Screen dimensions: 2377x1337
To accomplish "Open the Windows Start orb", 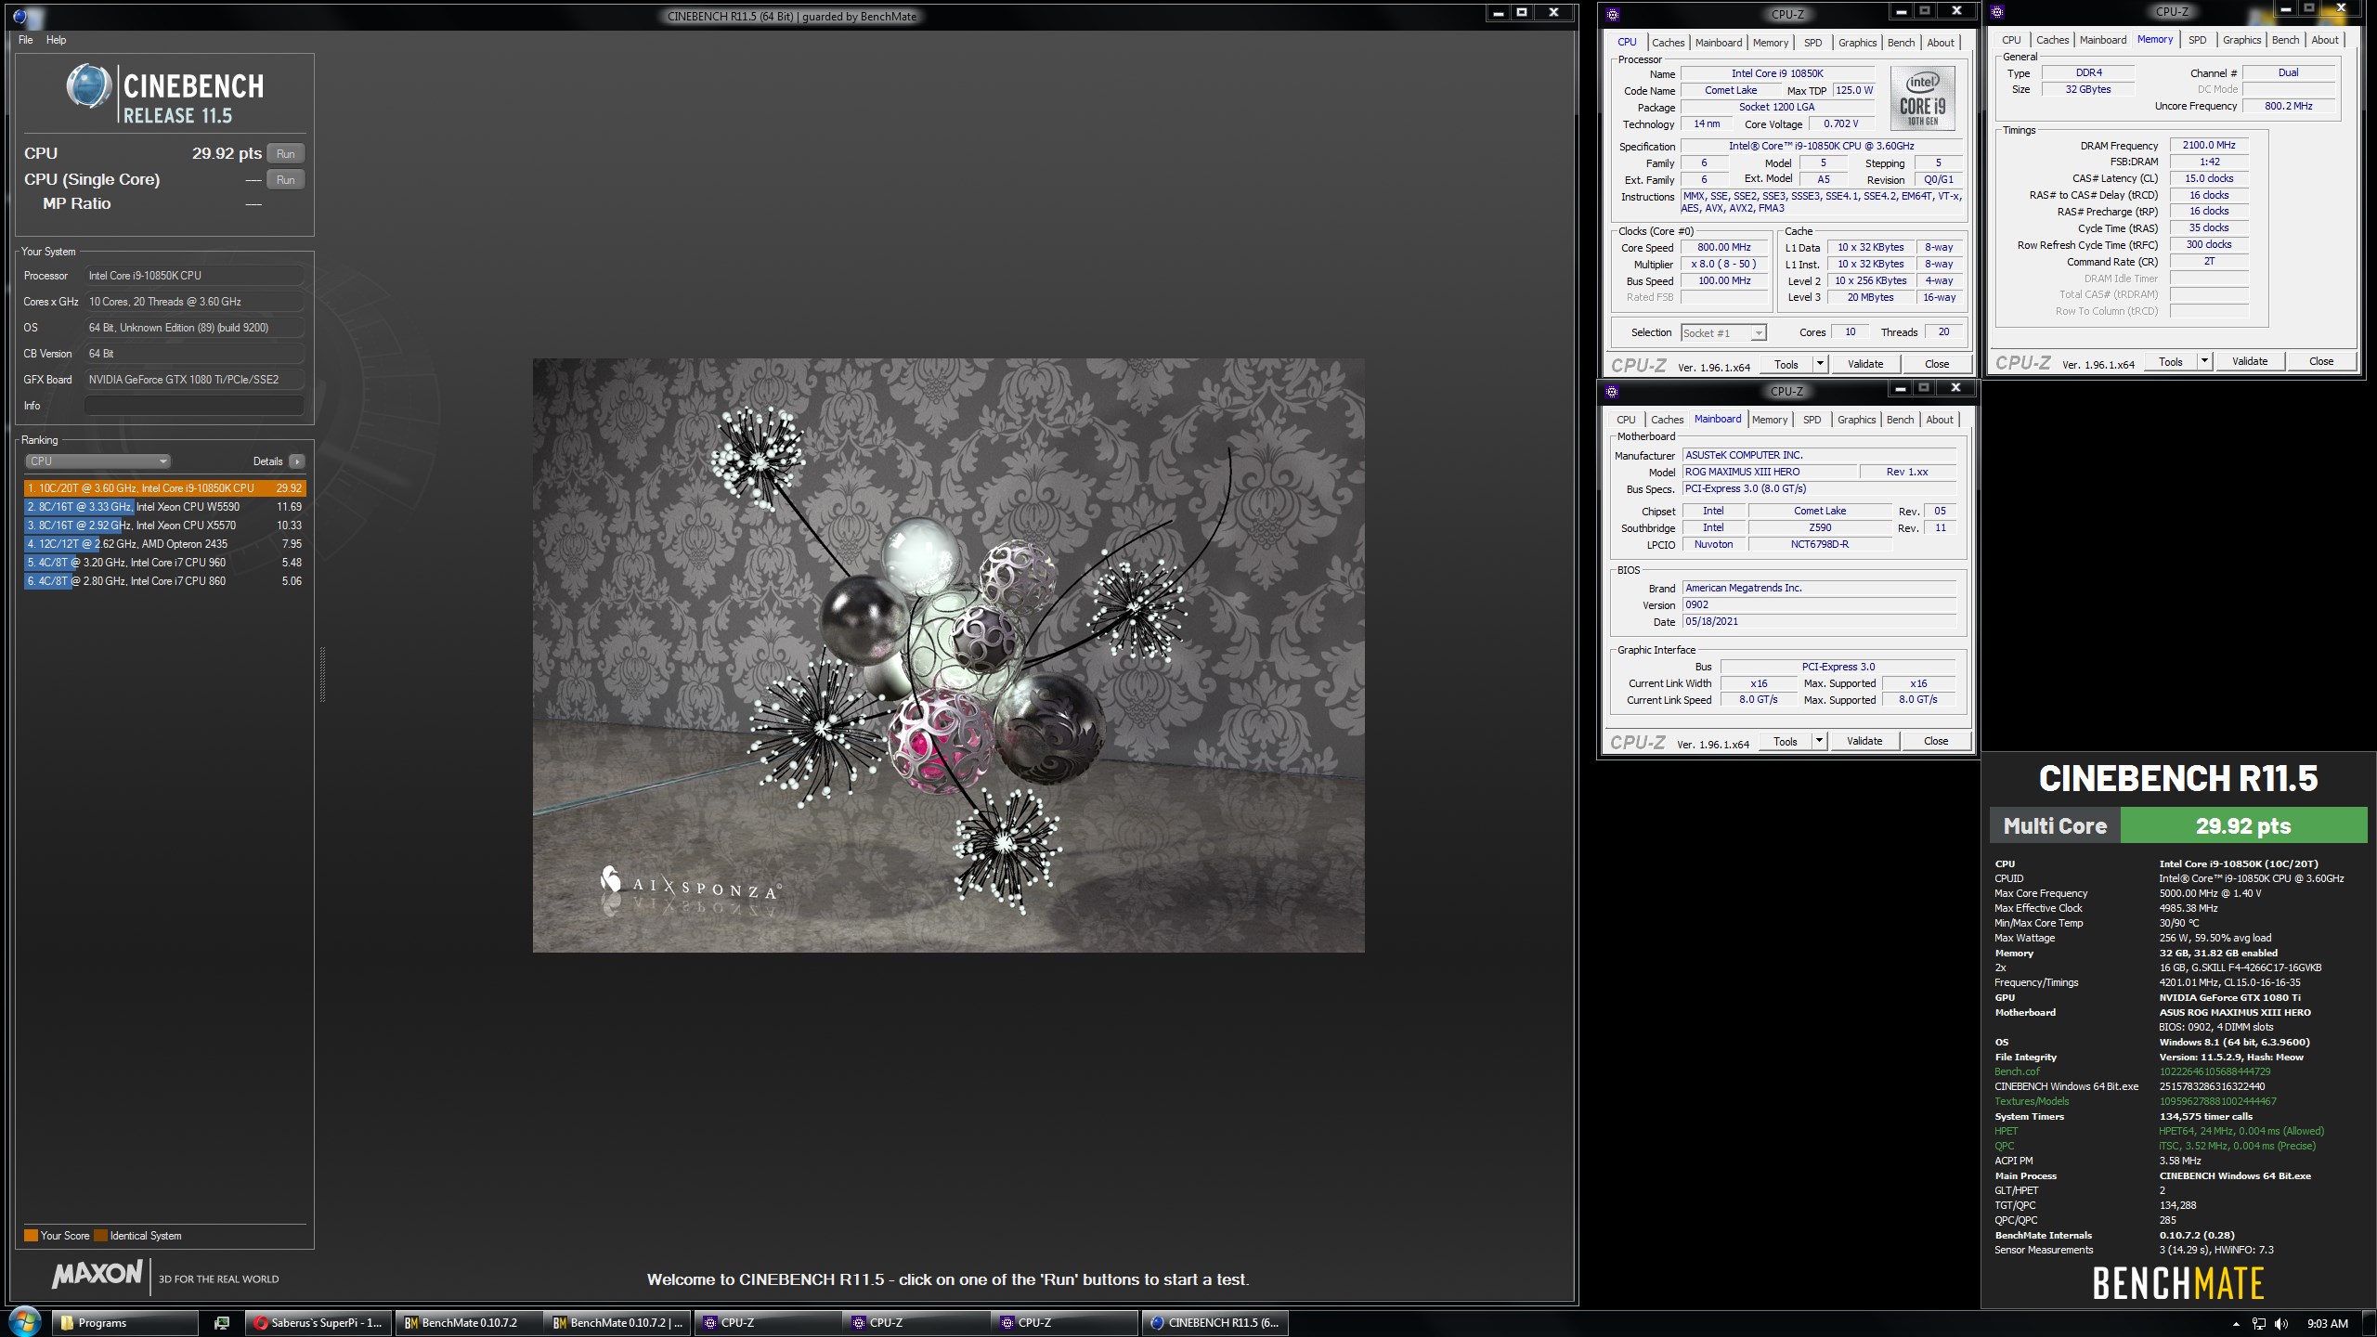I will tap(25, 1322).
